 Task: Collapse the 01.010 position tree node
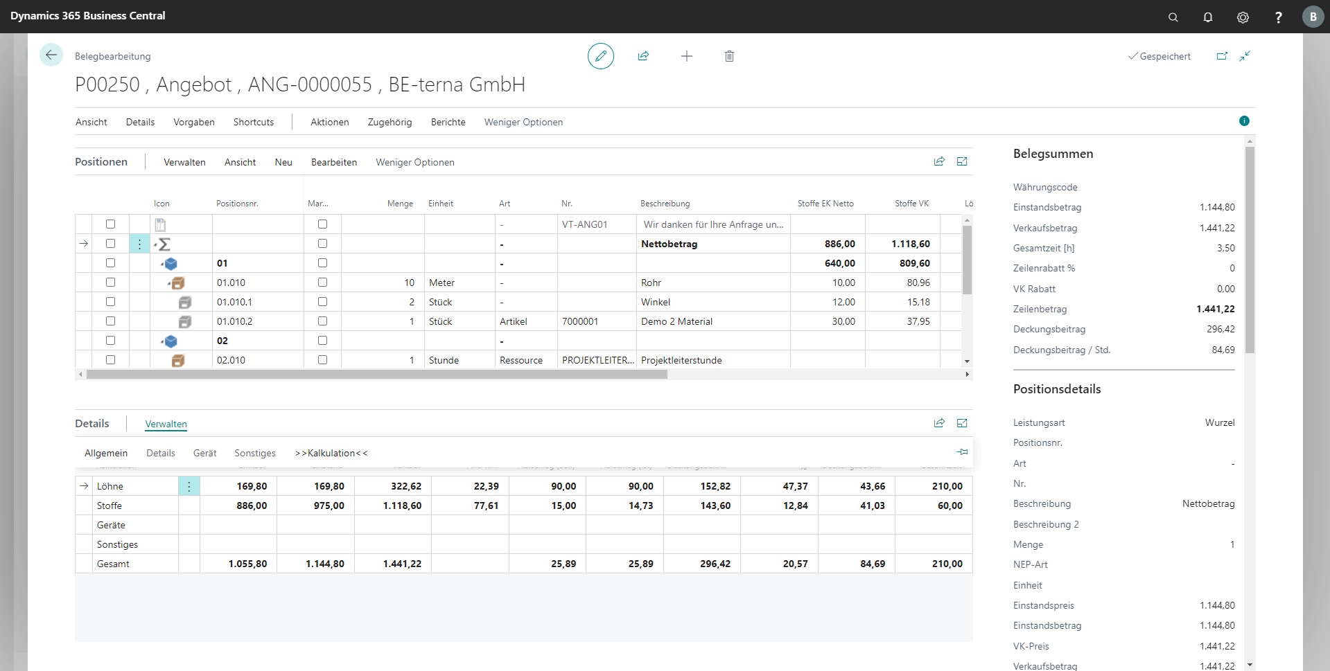tap(169, 283)
